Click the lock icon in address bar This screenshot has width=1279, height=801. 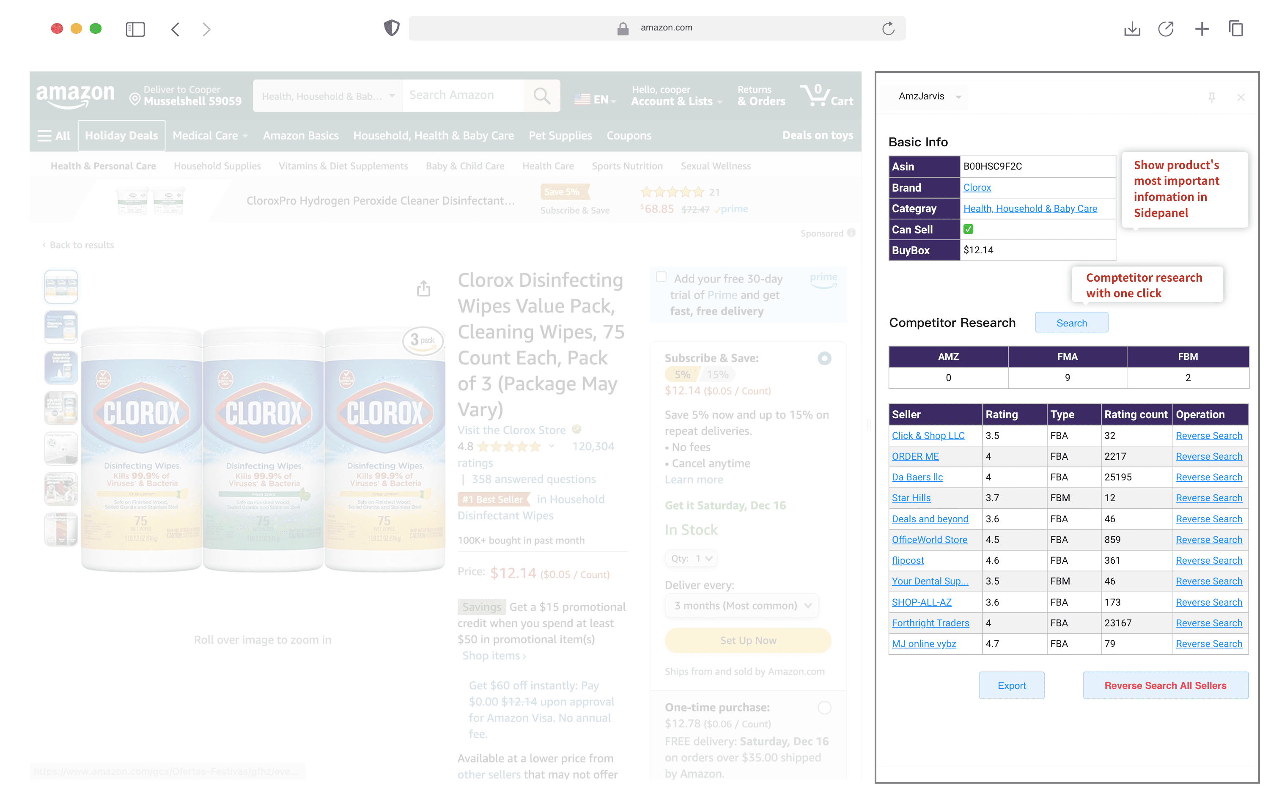coord(623,28)
